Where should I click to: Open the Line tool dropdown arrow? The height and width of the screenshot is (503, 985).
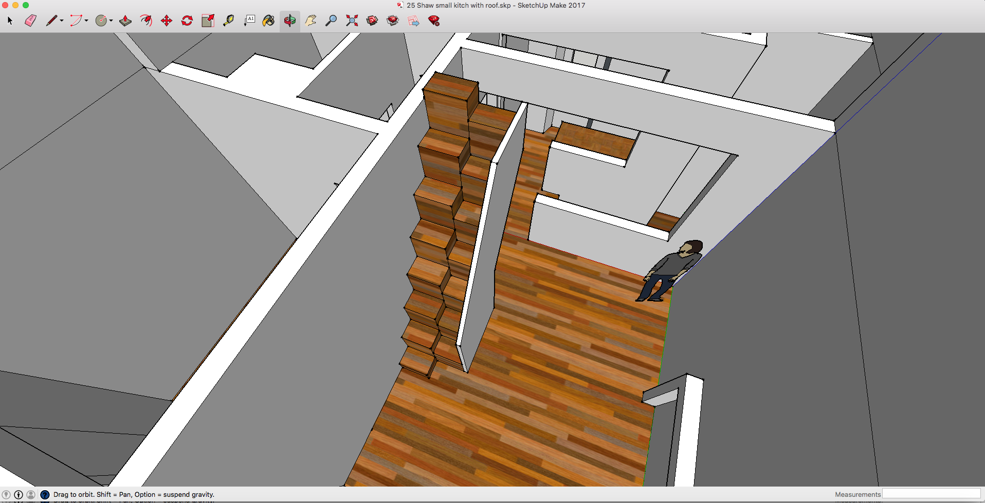pyautogui.click(x=62, y=21)
